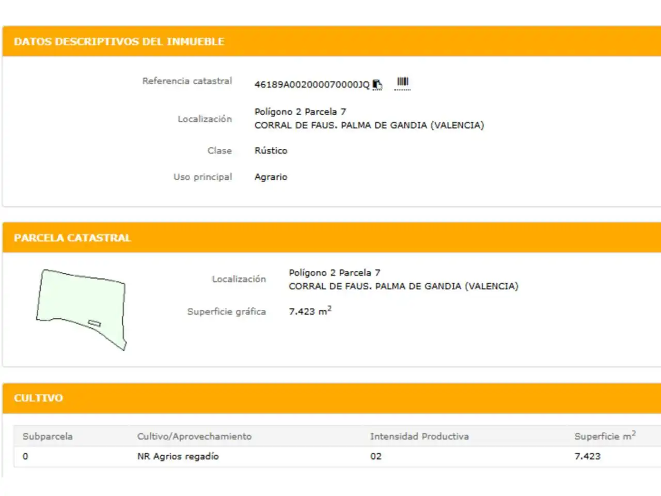The height and width of the screenshot is (496, 661).
Task: Click the 'Superficie m²' column header
Action: click(605, 436)
